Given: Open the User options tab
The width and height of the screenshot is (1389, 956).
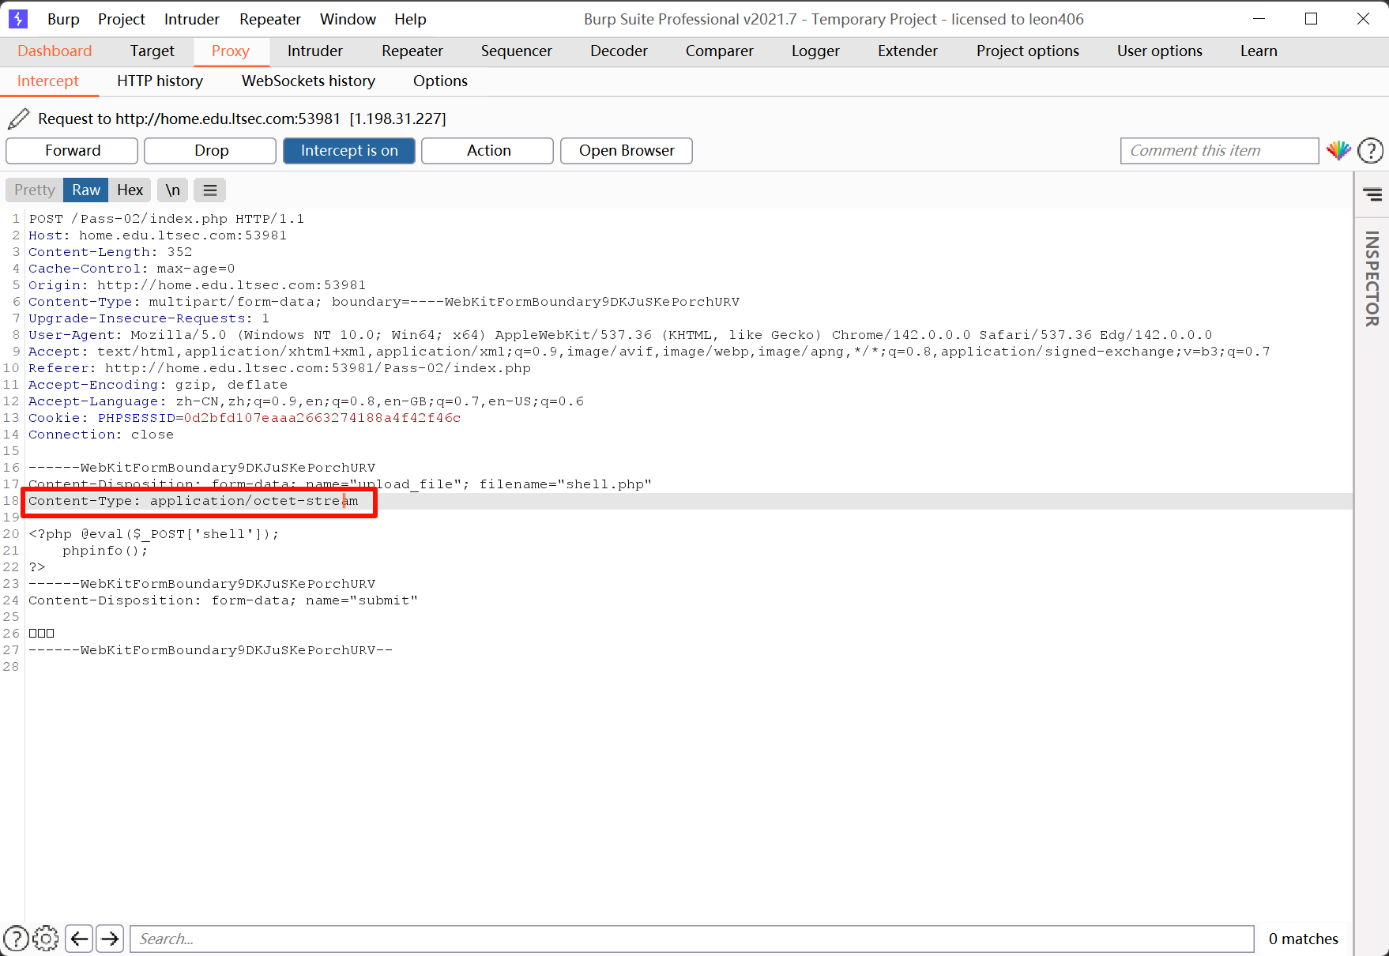Looking at the screenshot, I should tap(1160, 51).
